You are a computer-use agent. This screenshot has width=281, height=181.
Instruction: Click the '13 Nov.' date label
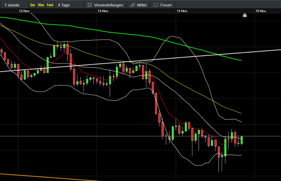[103, 11]
